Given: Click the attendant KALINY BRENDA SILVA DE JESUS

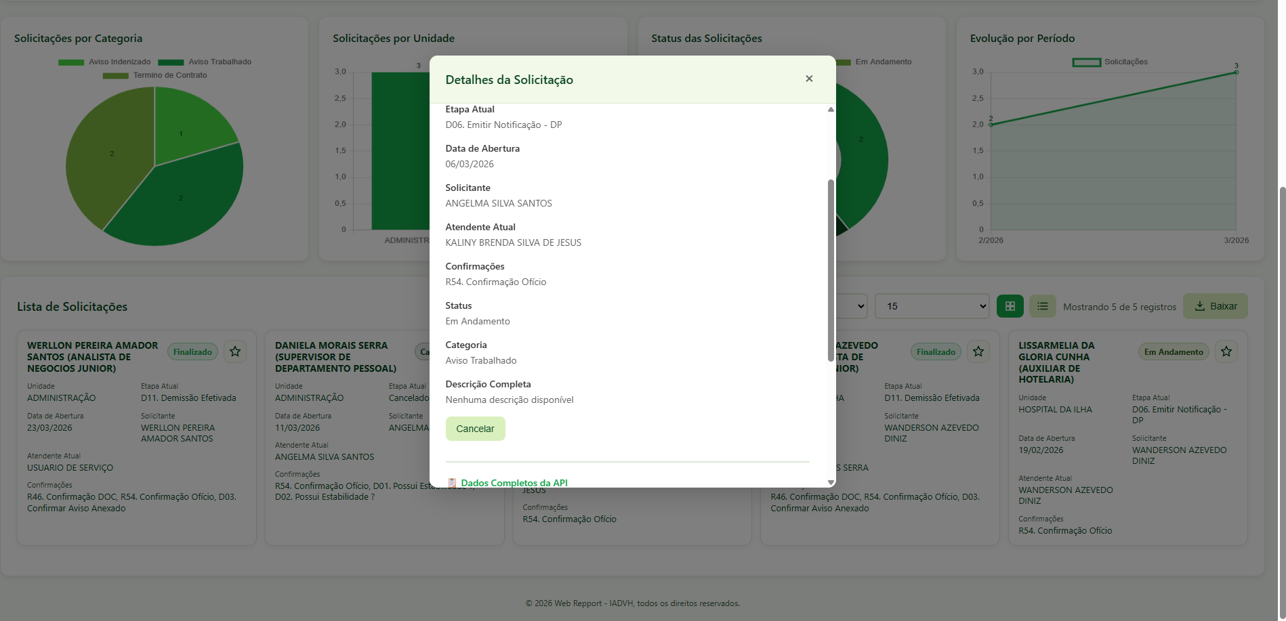Looking at the screenshot, I should pos(513,242).
